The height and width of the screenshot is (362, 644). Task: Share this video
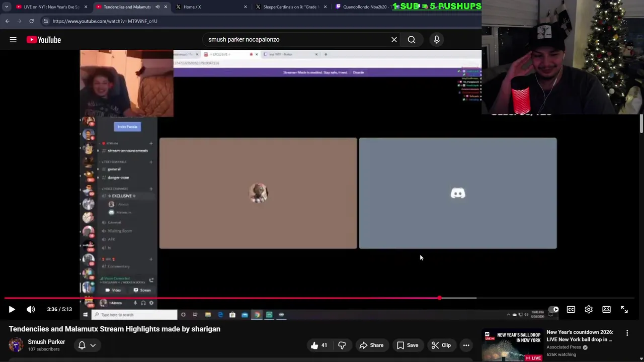pyautogui.click(x=371, y=345)
